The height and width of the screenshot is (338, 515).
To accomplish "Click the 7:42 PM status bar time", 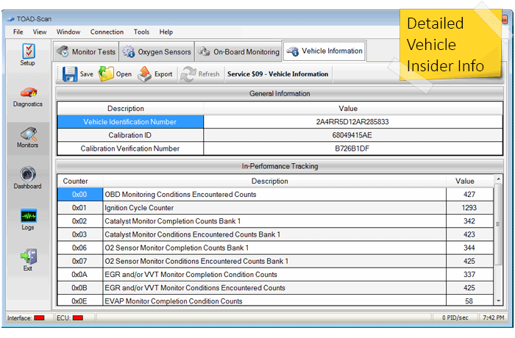I will point(494,317).
